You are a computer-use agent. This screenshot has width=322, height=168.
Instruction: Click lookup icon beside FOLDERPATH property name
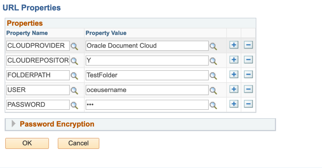click(75, 75)
